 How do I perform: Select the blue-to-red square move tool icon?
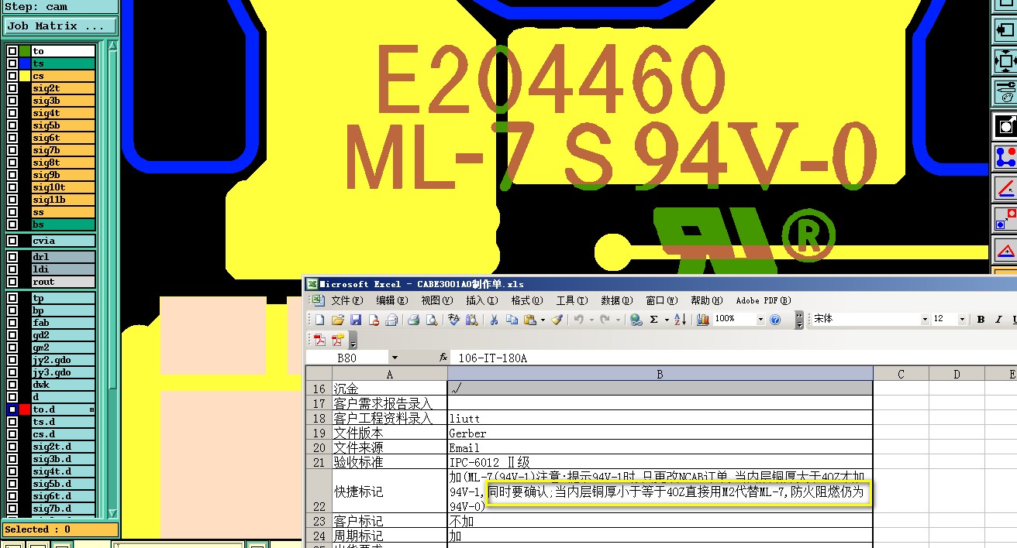[x=1005, y=219]
